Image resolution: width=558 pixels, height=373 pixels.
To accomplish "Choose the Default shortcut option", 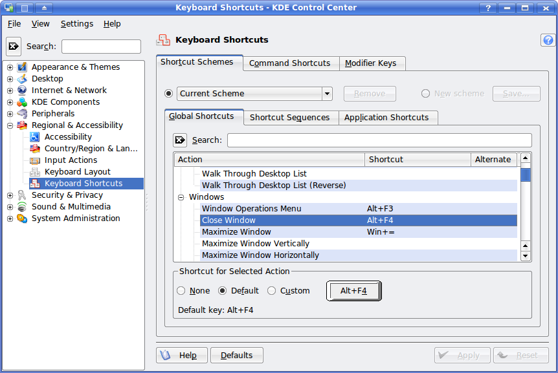I will point(223,291).
